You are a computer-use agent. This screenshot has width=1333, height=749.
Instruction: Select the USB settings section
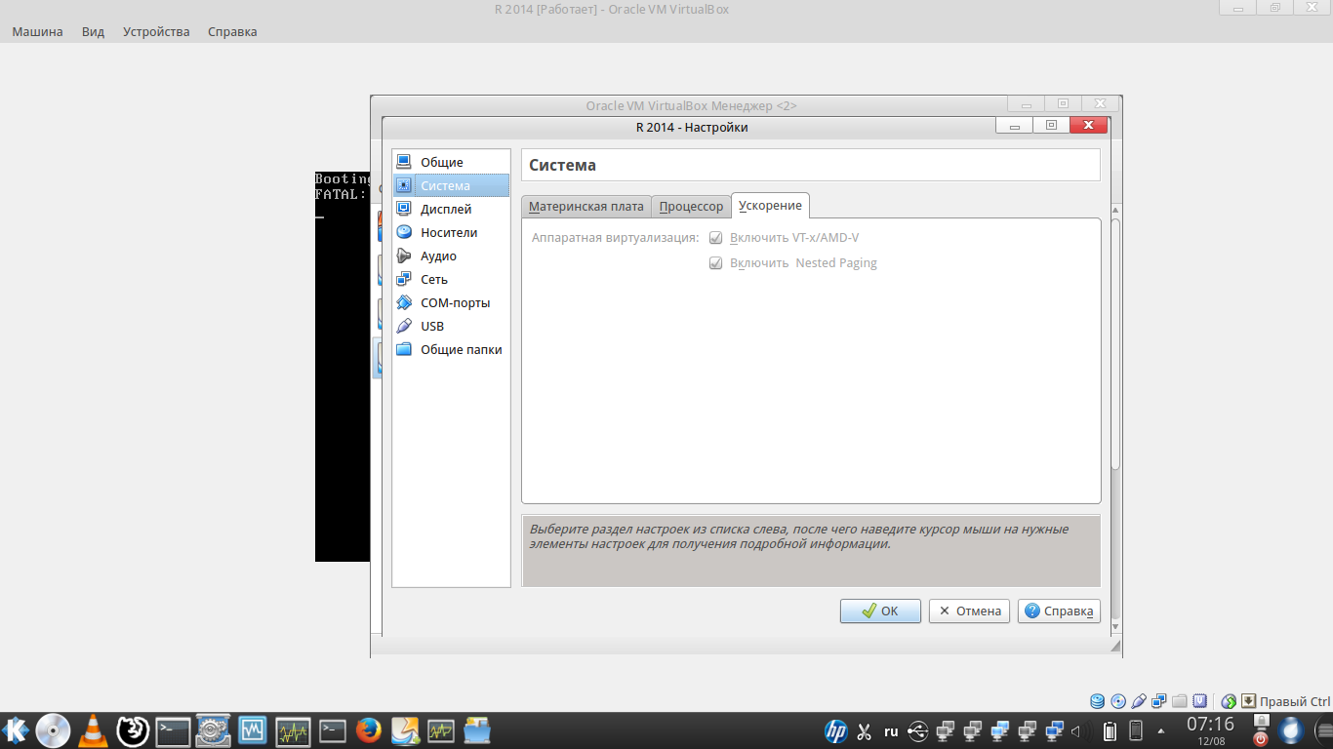(x=451, y=326)
